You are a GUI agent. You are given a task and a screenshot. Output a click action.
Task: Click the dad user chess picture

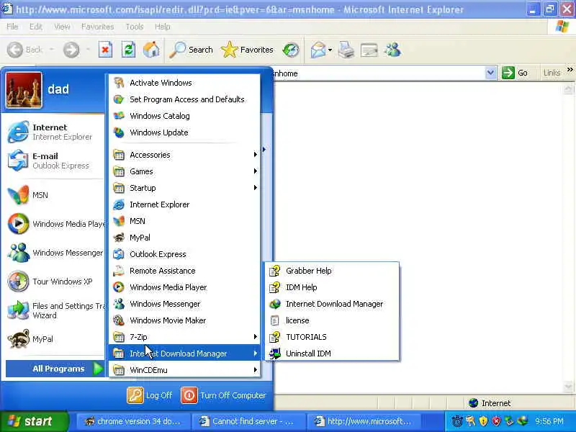pos(24,90)
